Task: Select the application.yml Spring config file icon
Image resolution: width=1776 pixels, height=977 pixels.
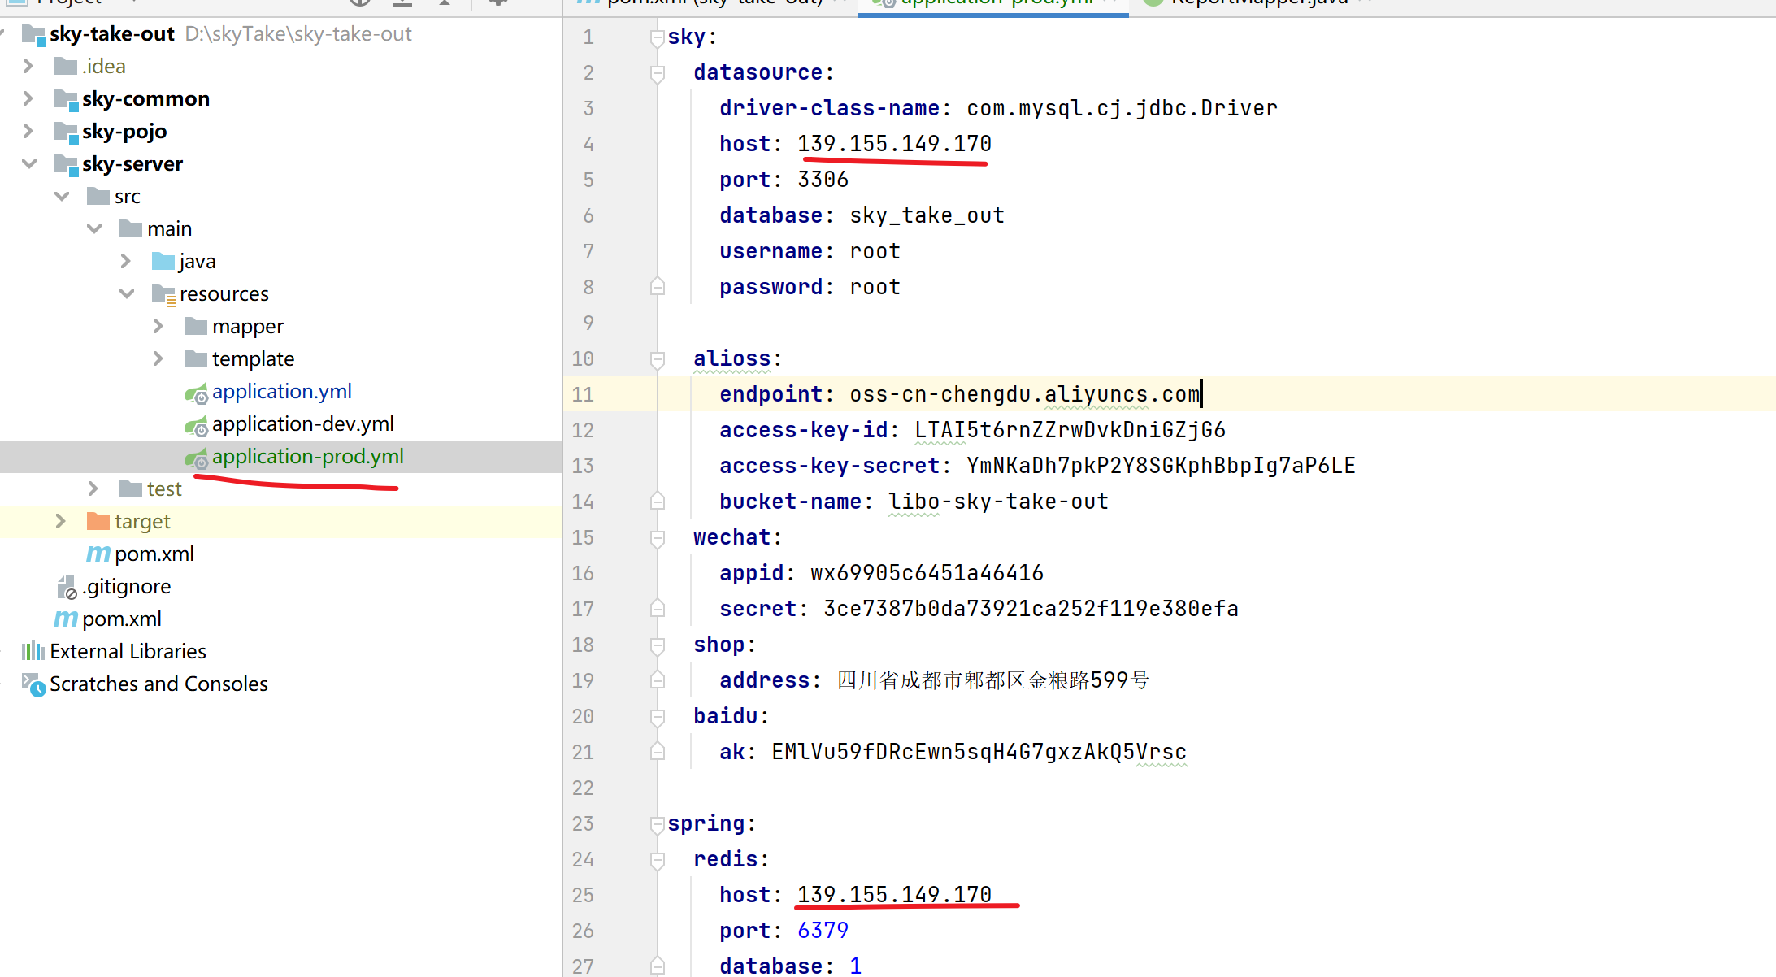Action: tap(196, 393)
